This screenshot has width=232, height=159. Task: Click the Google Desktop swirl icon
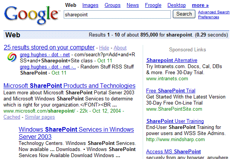(x=12, y=57)
